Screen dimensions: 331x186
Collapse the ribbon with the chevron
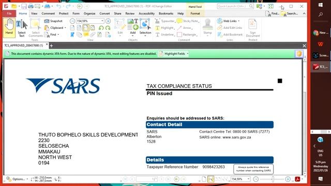pyautogui.click(x=304, y=13)
